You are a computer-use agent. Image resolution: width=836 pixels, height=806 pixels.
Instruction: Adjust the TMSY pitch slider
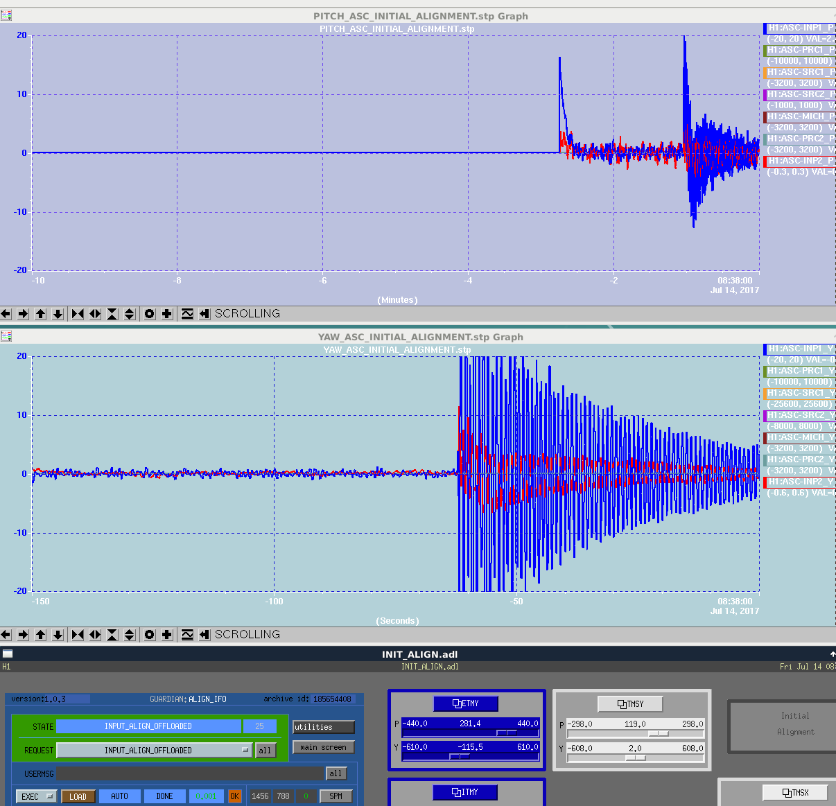(x=636, y=733)
